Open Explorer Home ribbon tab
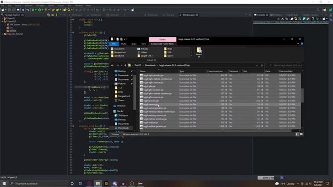The height and width of the screenshot is (187, 333). (124, 44)
